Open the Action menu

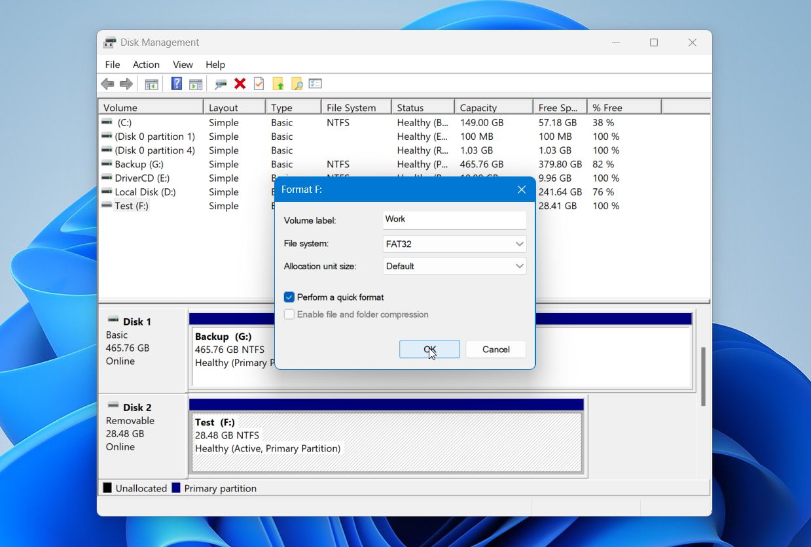point(146,65)
